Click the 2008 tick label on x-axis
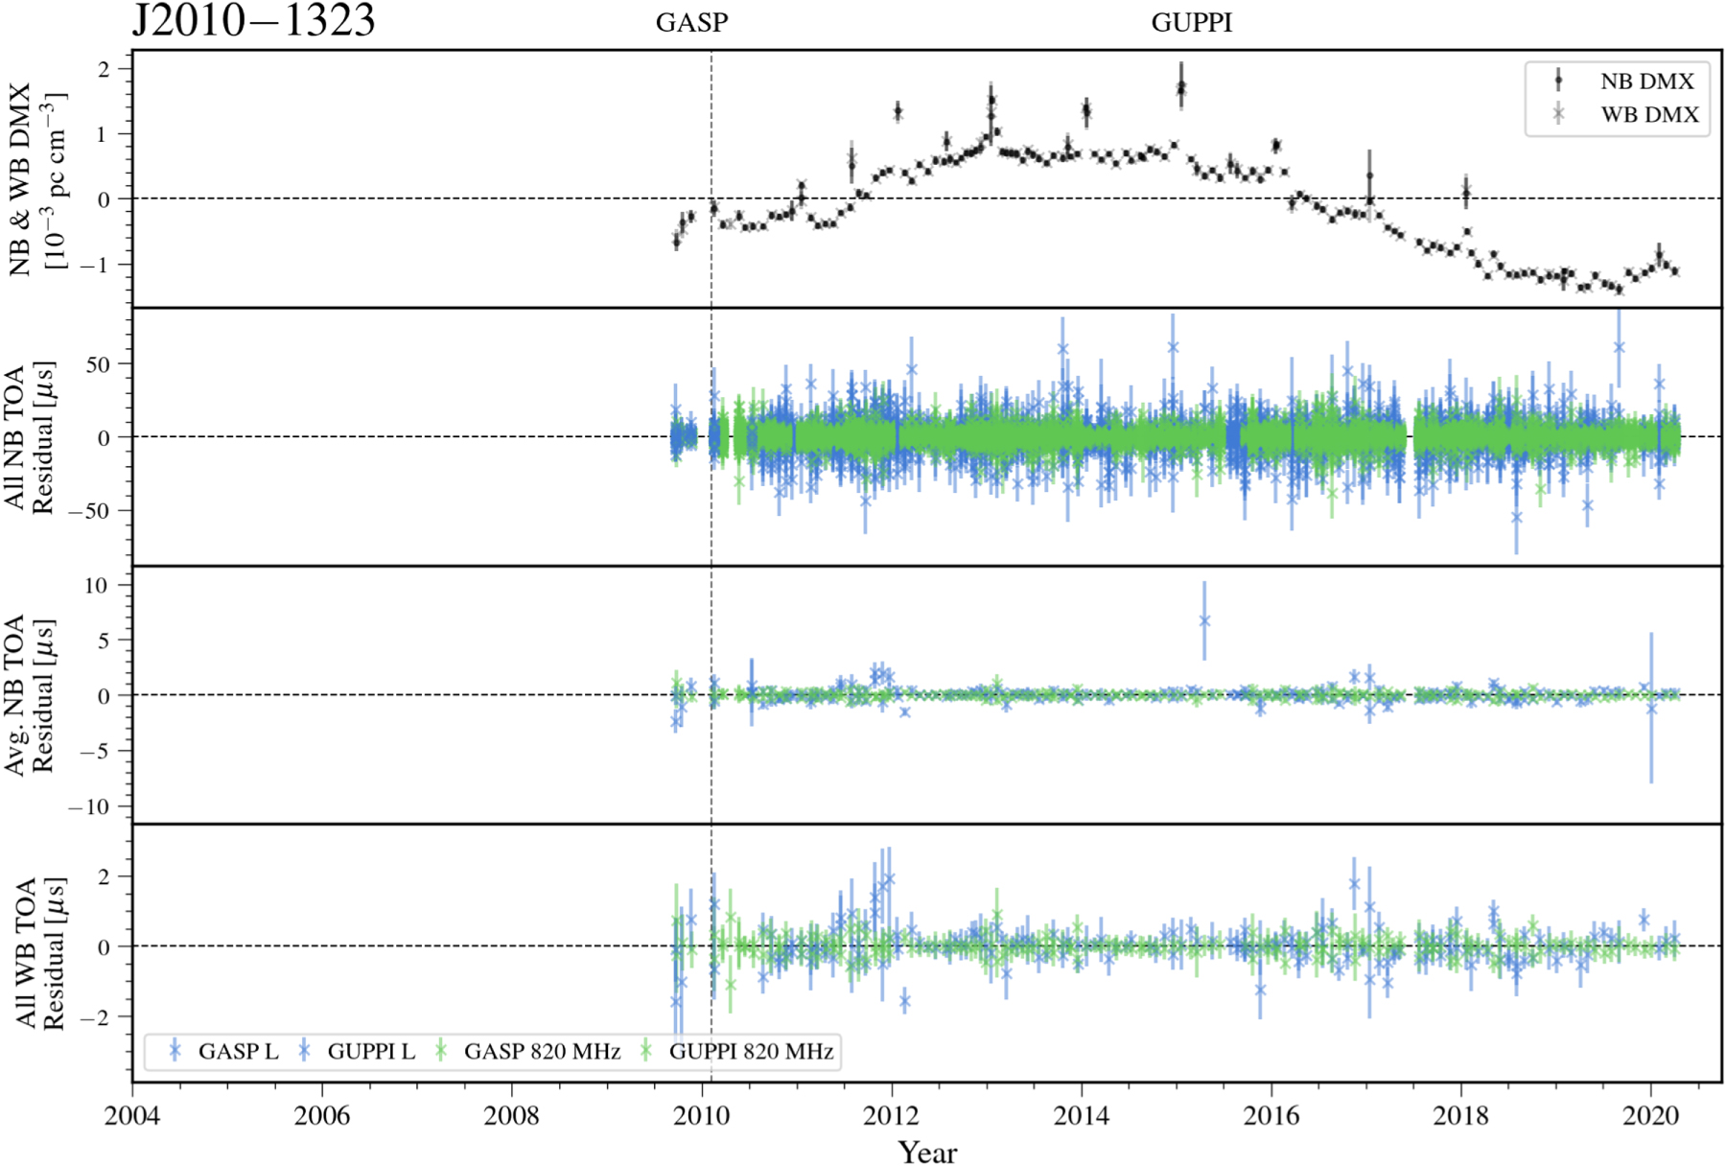The height and width of the screenshot is (1166, 1726). coord(512,1116)
